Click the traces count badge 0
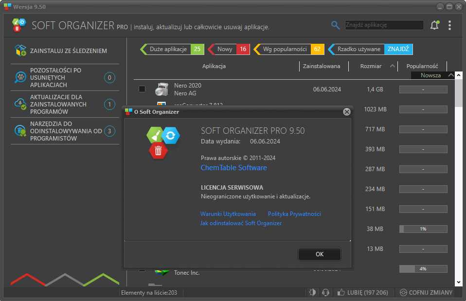This screenshot has width=466, height=301. coord(109,77)
